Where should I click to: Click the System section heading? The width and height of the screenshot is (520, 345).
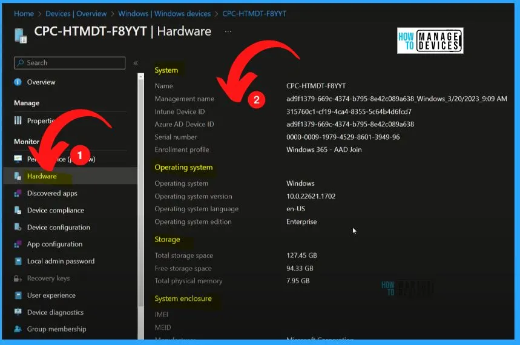point(166,70)
